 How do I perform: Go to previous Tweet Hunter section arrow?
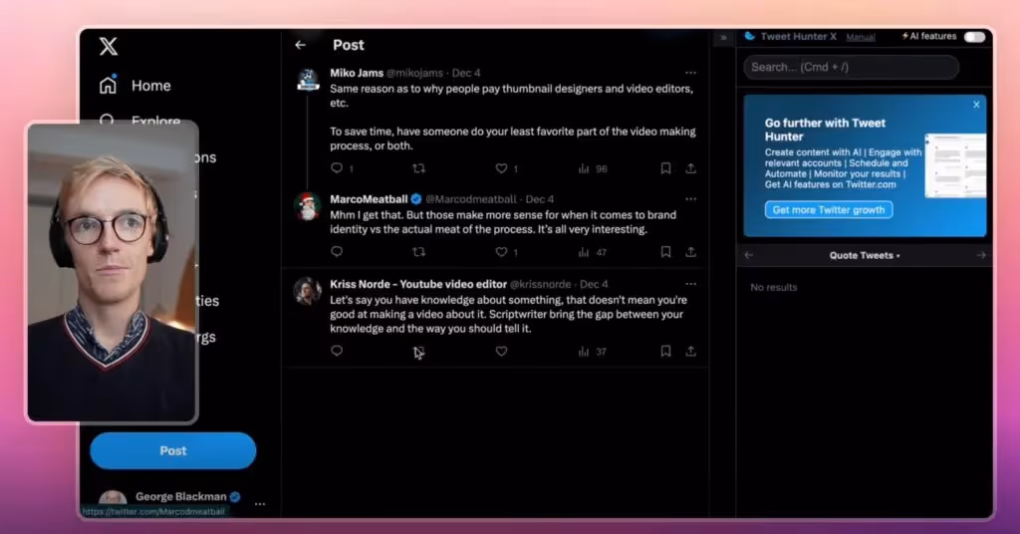coord(749,255)
